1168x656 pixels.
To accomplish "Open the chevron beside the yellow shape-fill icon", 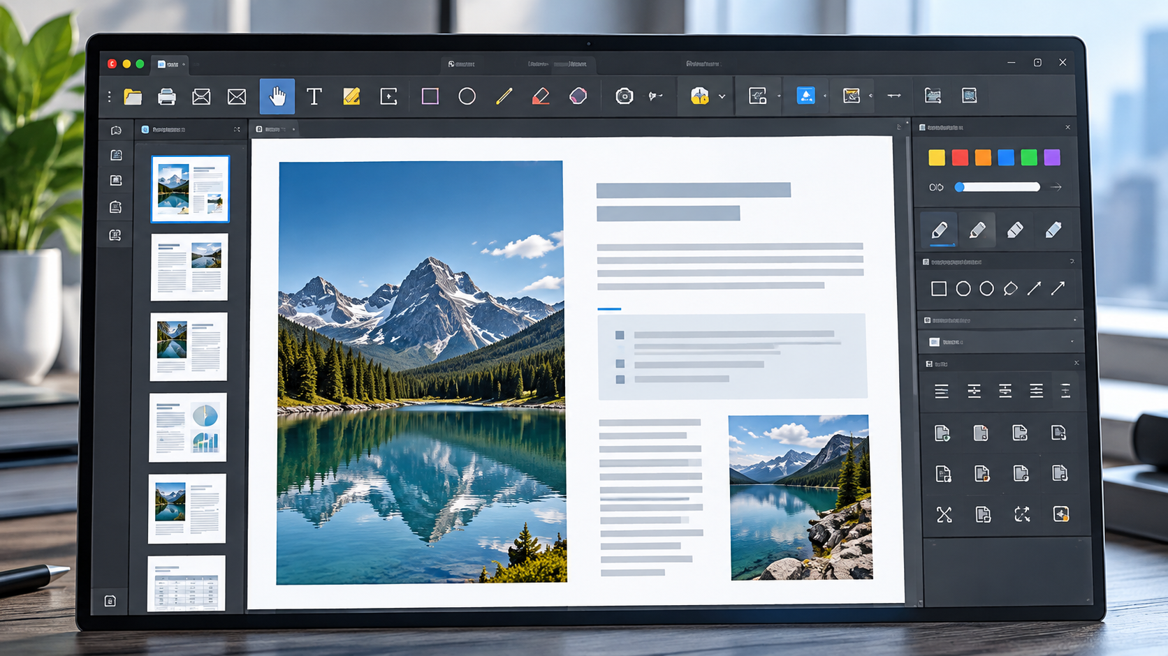I will click(722, 96).
